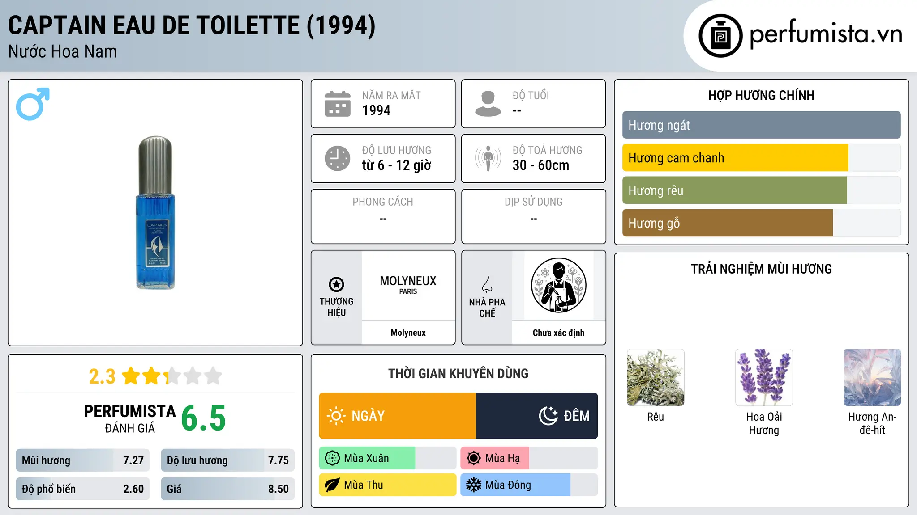Click the Độ lưu hương 7.75 score bar

[x=227, y=460]
